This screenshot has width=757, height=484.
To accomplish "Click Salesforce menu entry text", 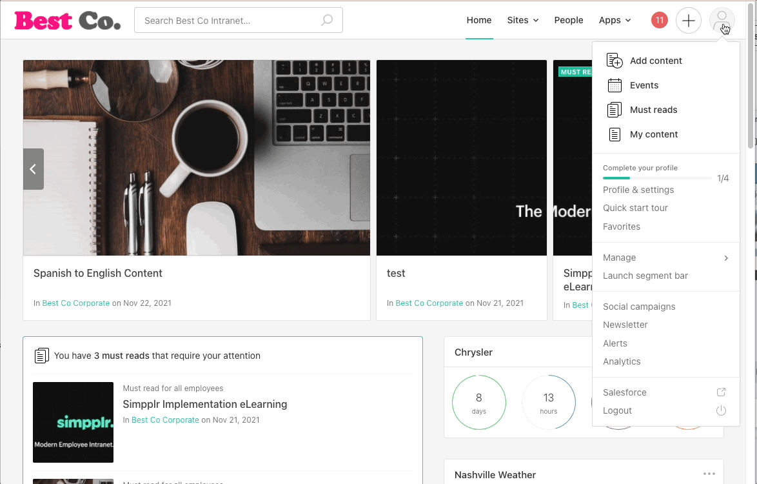I will click(625, 392).
